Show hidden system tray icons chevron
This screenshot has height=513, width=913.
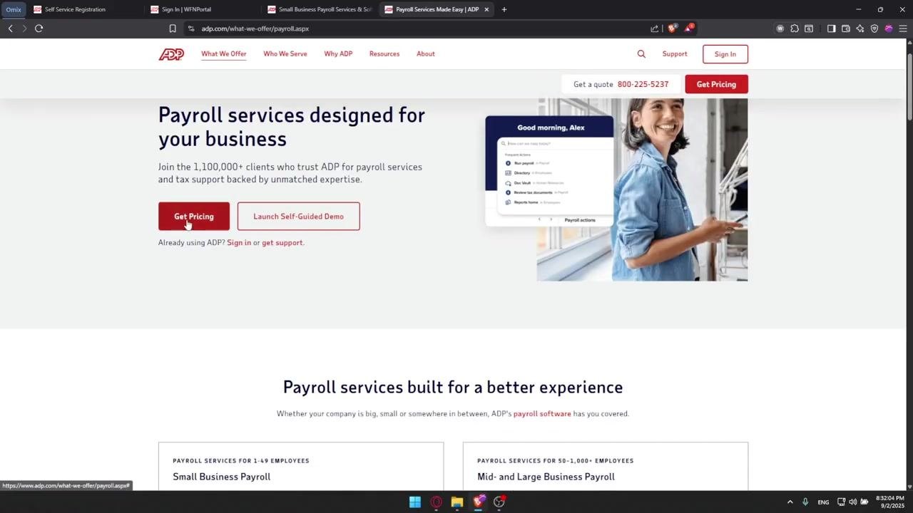[790, 502]
